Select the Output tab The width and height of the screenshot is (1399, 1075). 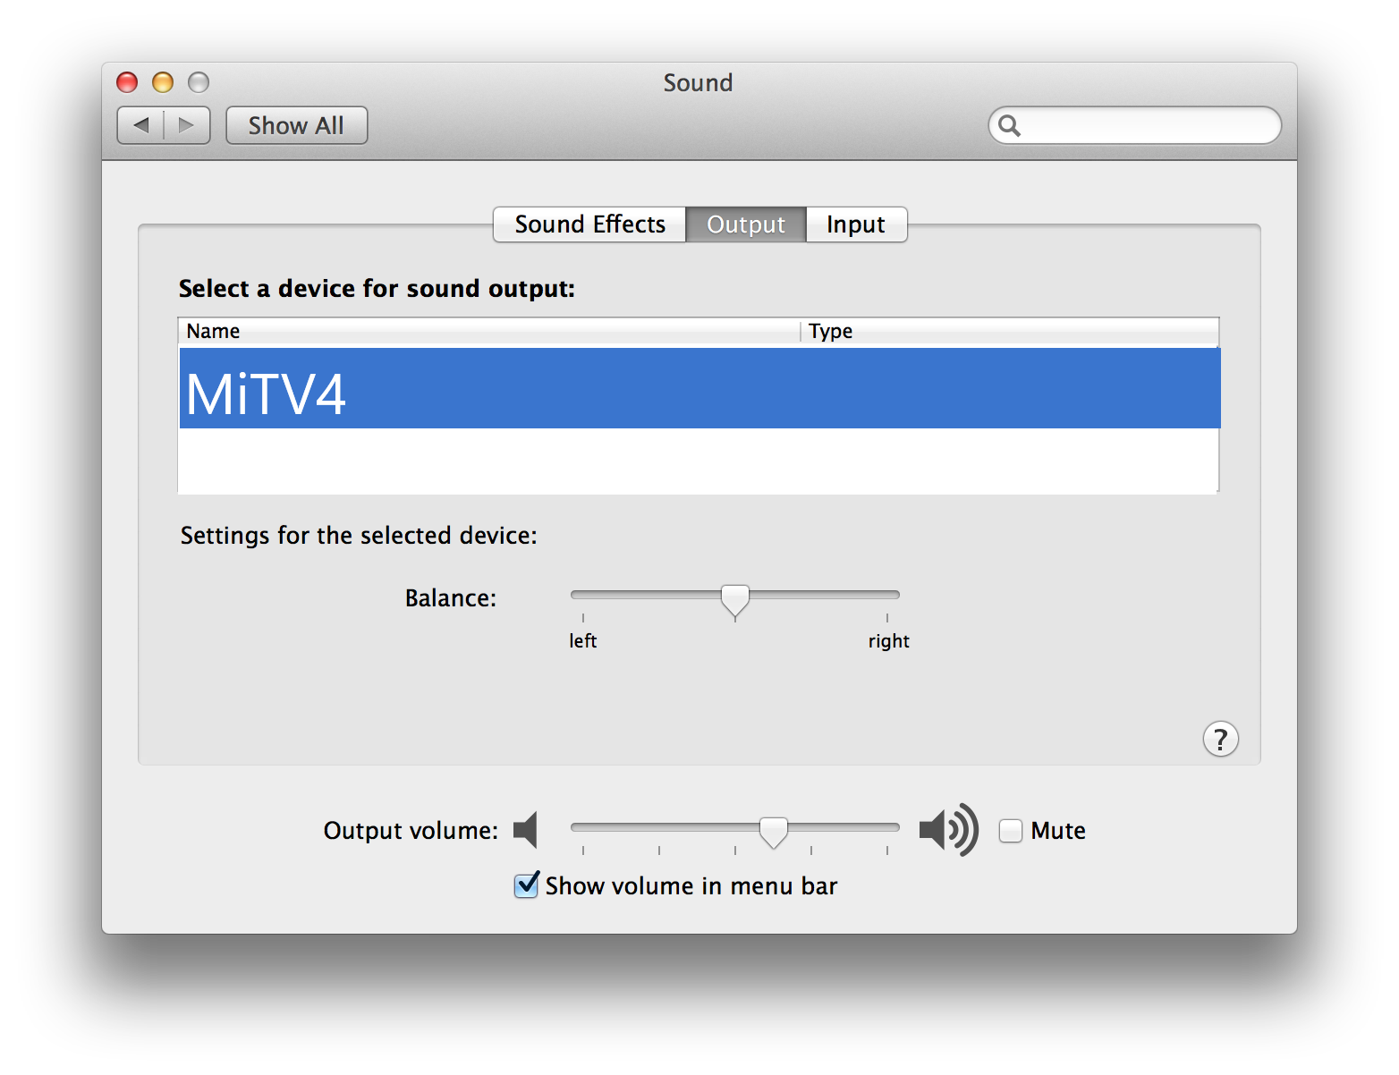(746, 224)
